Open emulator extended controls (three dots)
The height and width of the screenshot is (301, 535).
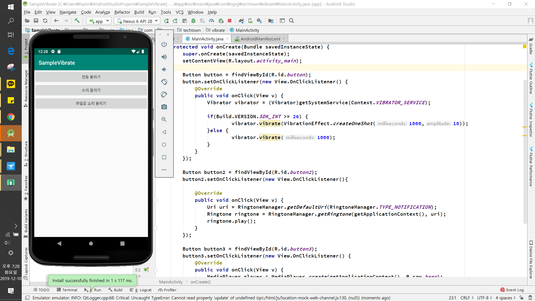pyautogui.click(x=164, y=170)
